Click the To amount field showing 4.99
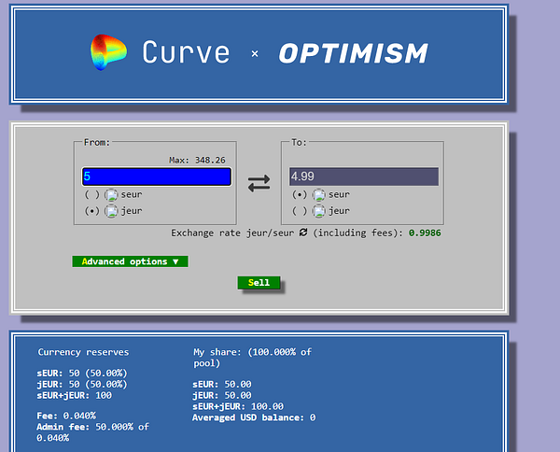560x452 pixels. point(364,177)
